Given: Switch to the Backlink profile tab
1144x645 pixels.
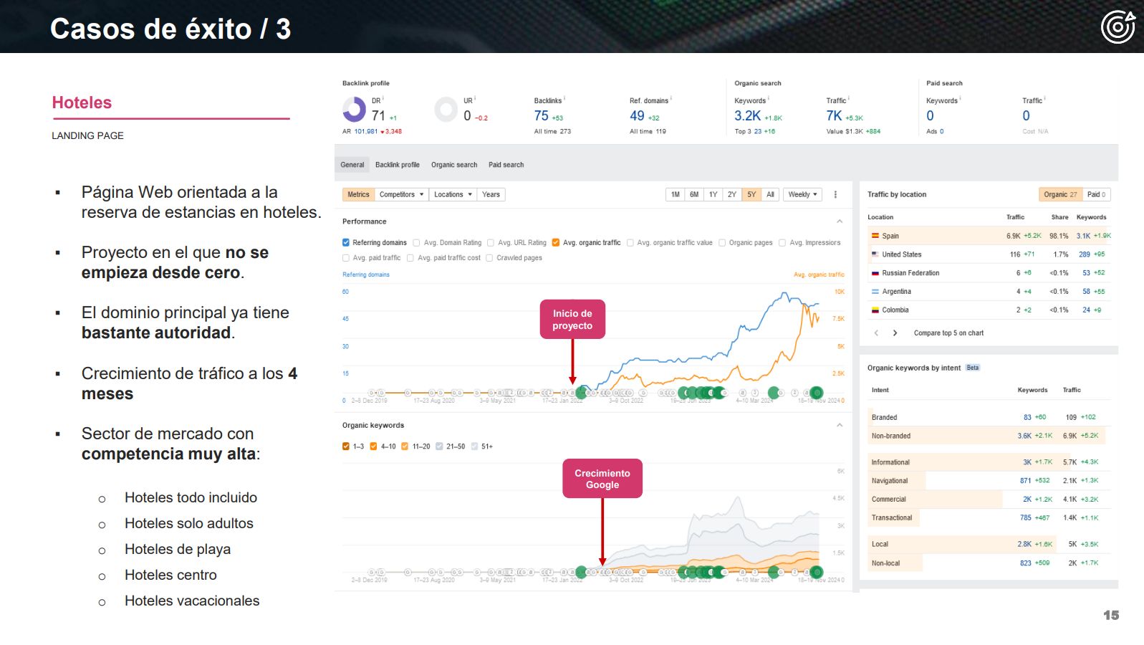Looking at the screenshot, I should tap(398, 165).
